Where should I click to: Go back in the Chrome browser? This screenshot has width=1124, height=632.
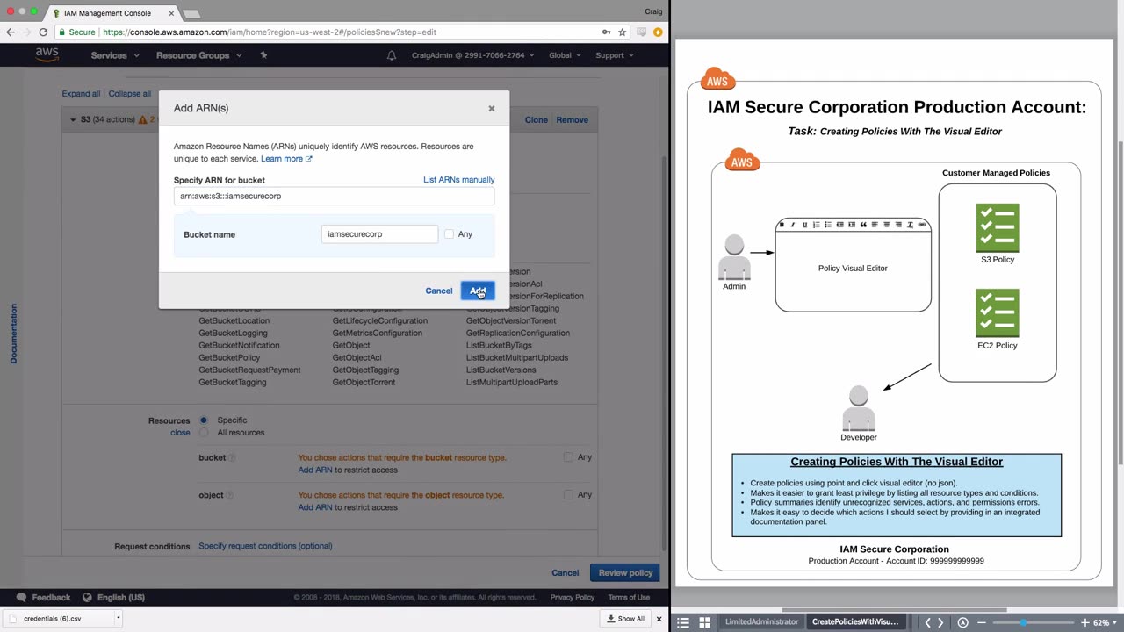(x=11, y=32)
